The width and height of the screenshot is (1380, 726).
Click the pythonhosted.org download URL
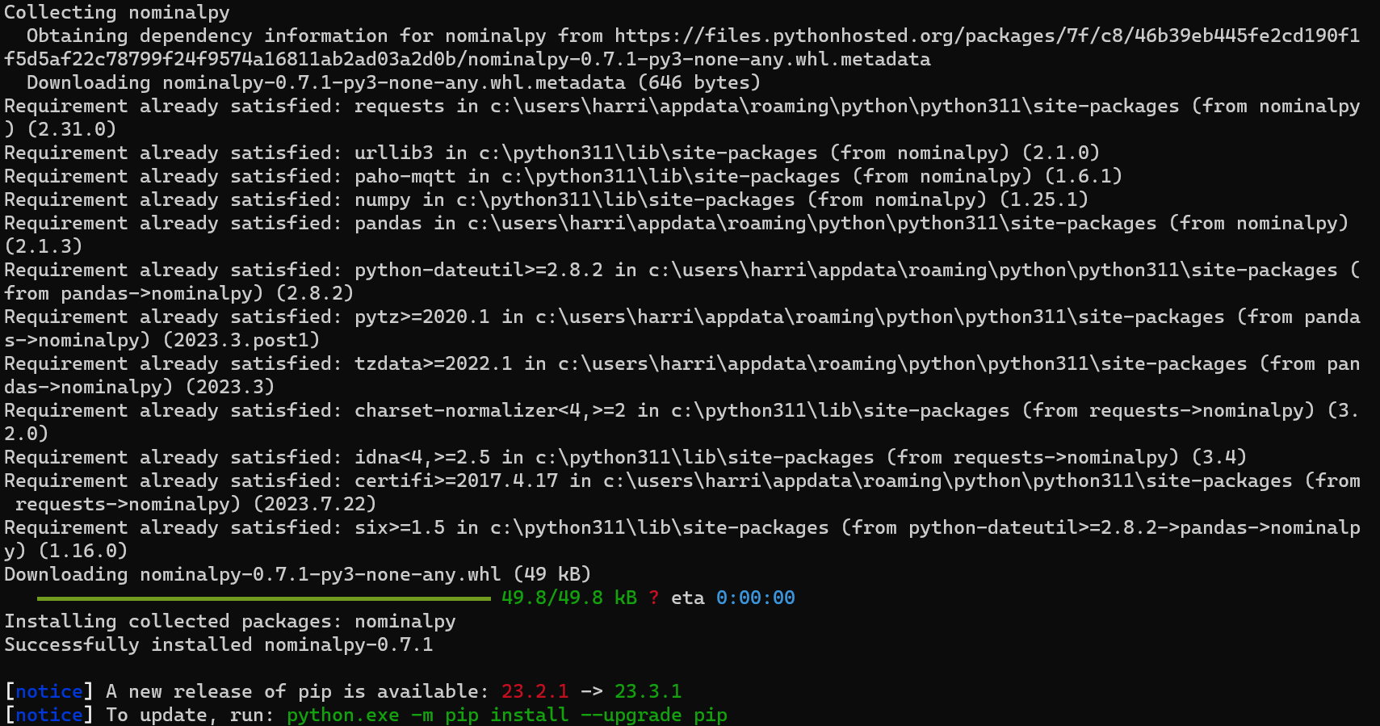pyautogui.click(x=682, y=48)
